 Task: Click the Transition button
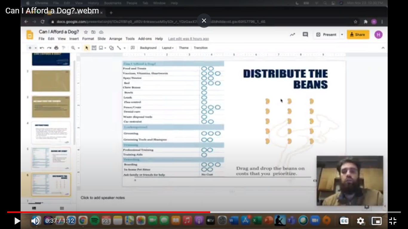coord(201,48)
